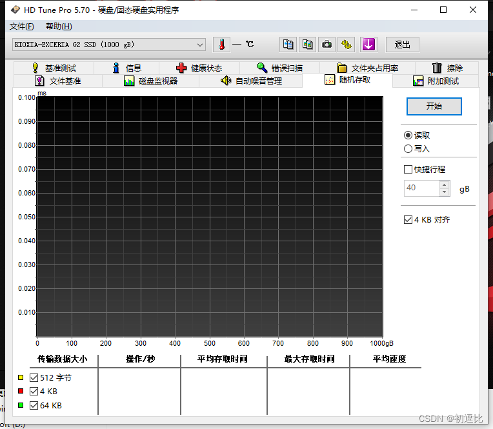Image resolution: width=493 pixels, height=429 pixels.
Task: Open the 帮助(H) menu
Action: click(x=59, y=26)
